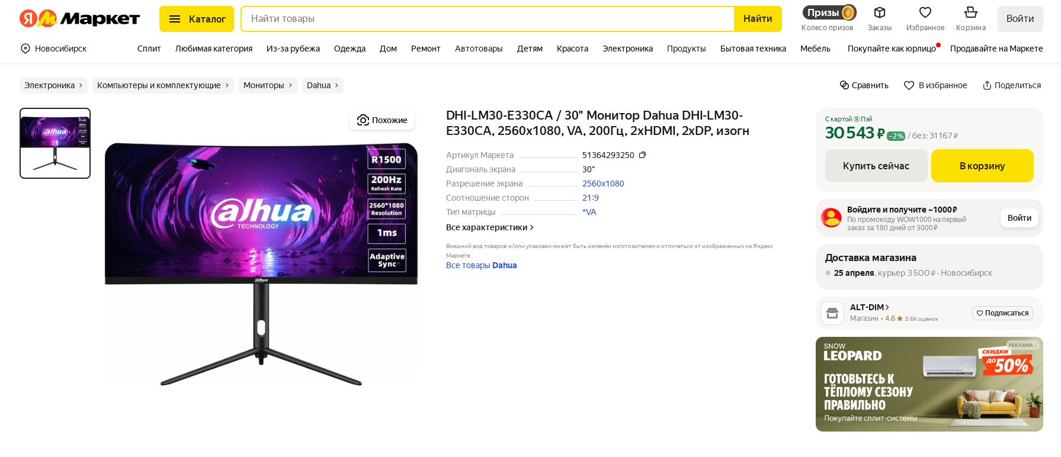Click Войти in the promo code banner
The height and width of the screenshot is (457, 1061).
tap(1020, 218)
